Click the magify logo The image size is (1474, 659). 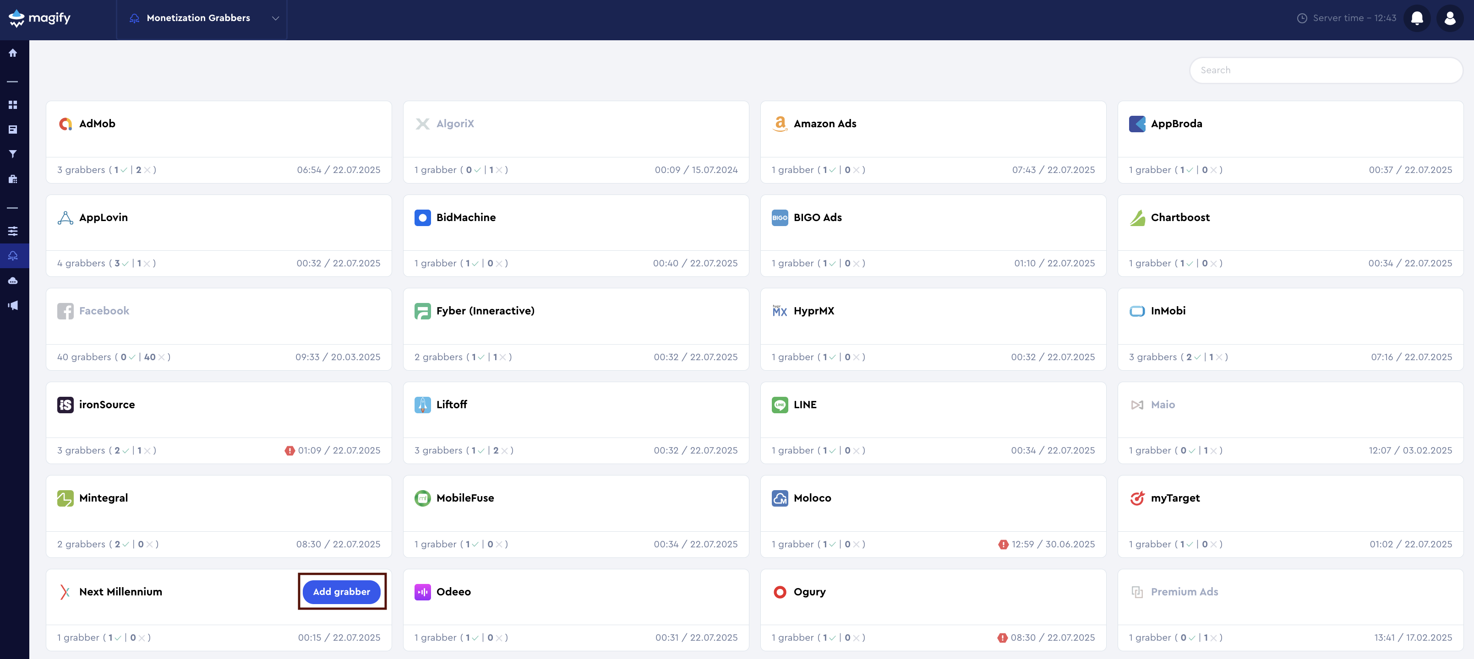[40, 18]
